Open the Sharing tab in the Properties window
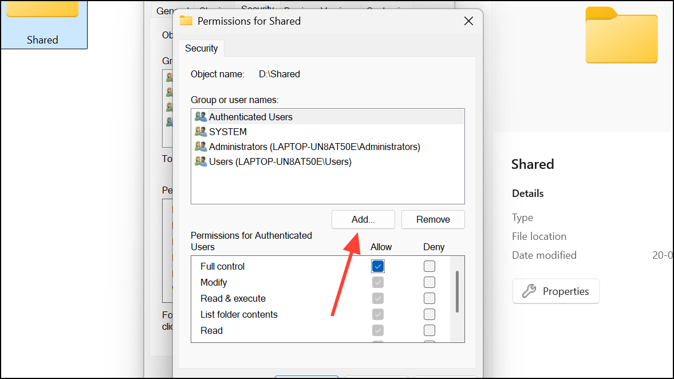Viewport: 674px width, 379px height. [215, 9]
